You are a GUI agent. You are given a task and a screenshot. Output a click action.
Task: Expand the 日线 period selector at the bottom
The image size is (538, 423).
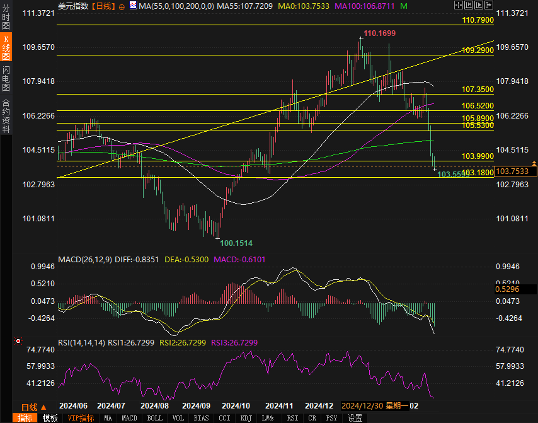pyautogui.click(x=33, y=407)
